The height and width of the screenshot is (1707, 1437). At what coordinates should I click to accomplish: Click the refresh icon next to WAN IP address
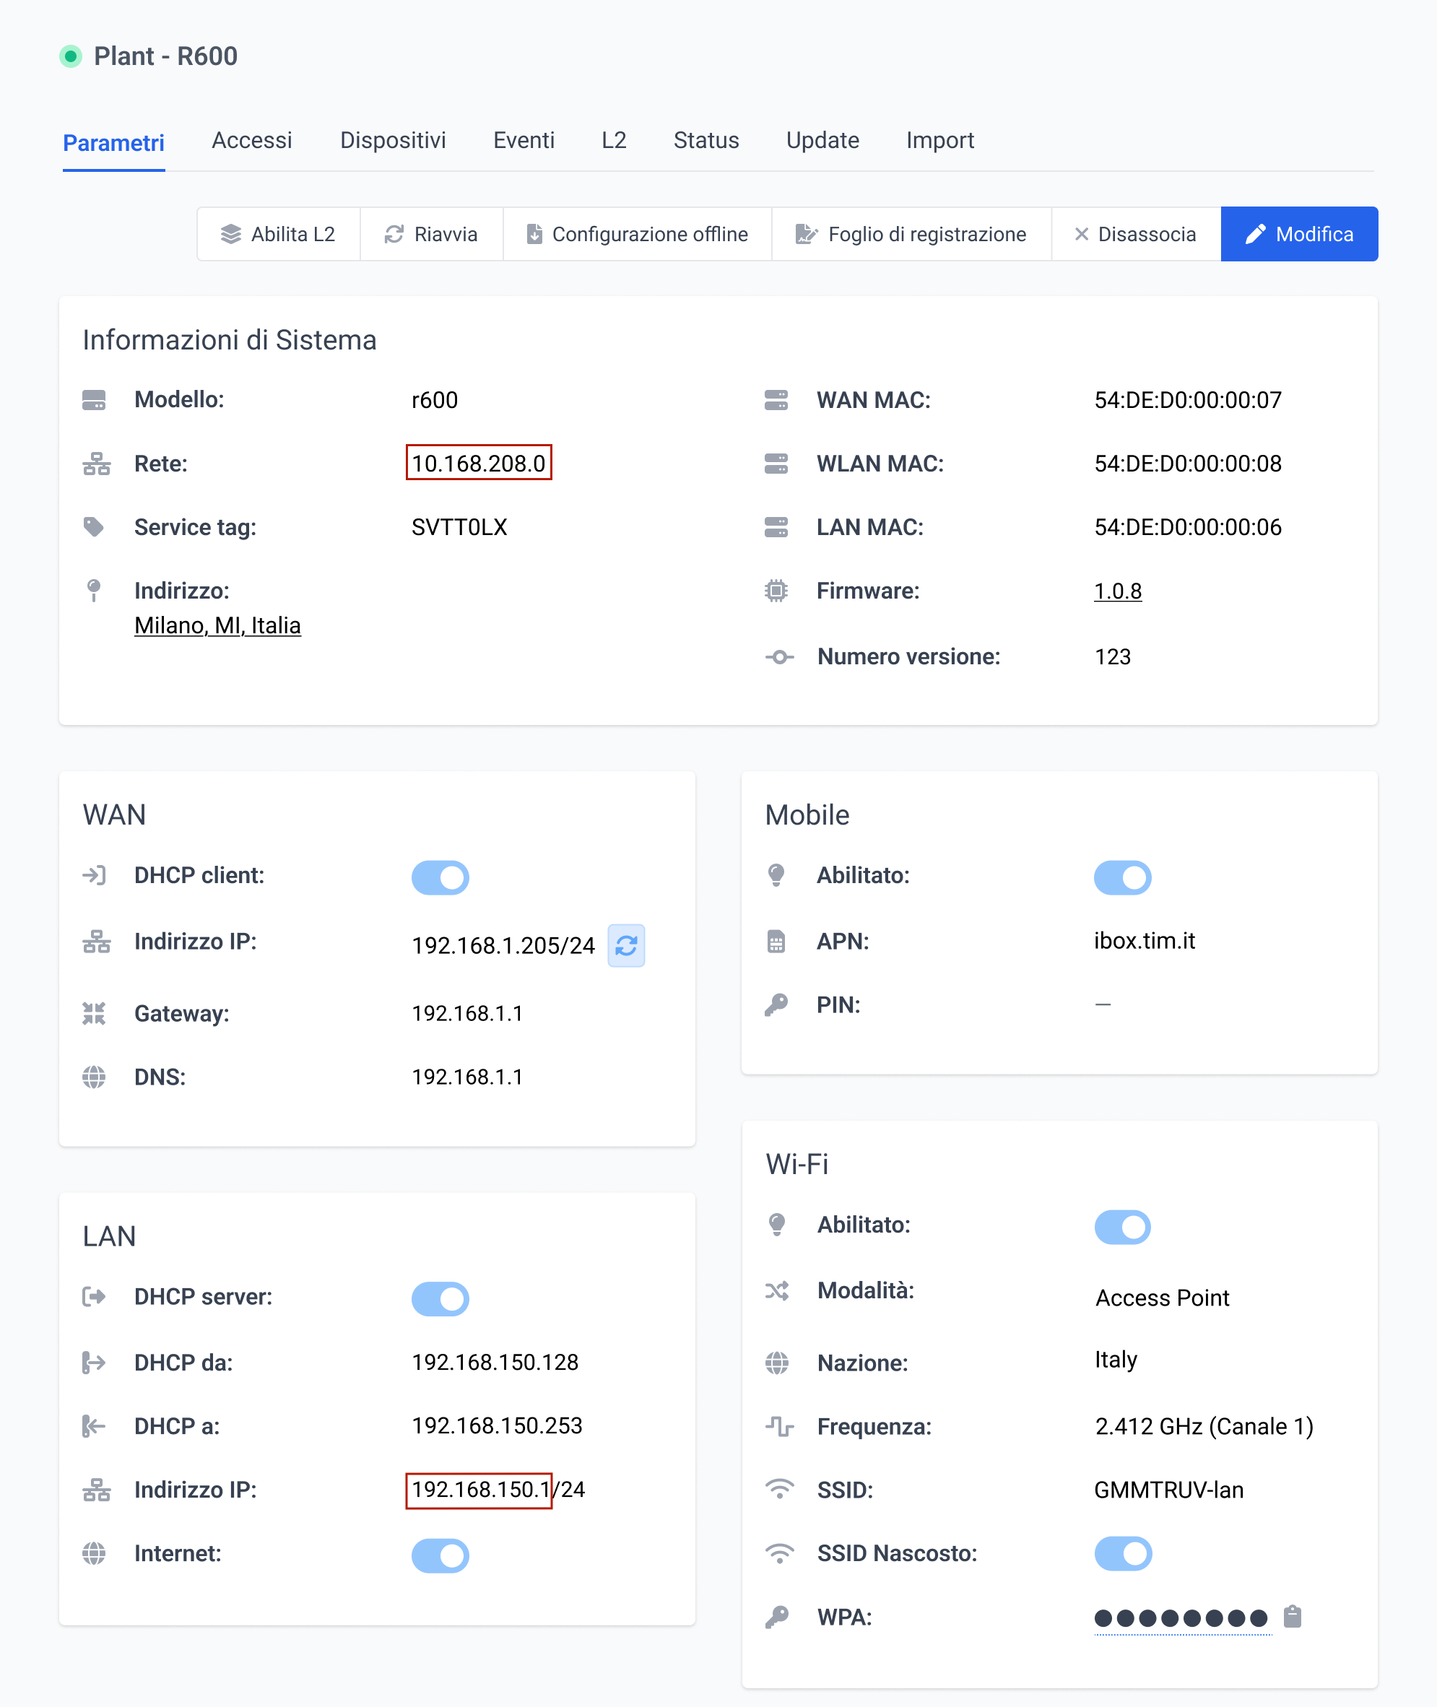[x=625, y=944]
